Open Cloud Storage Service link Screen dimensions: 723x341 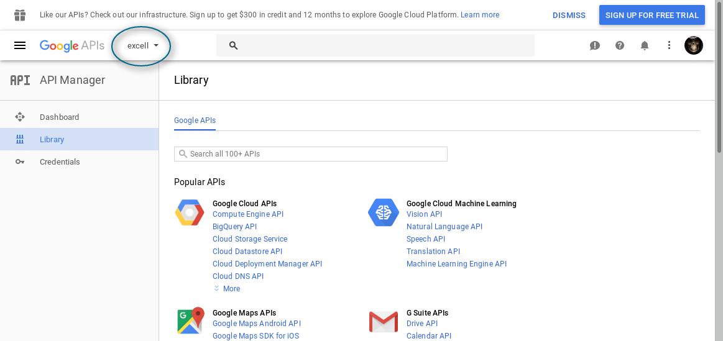pyautogui.click(x=250, y=239)
